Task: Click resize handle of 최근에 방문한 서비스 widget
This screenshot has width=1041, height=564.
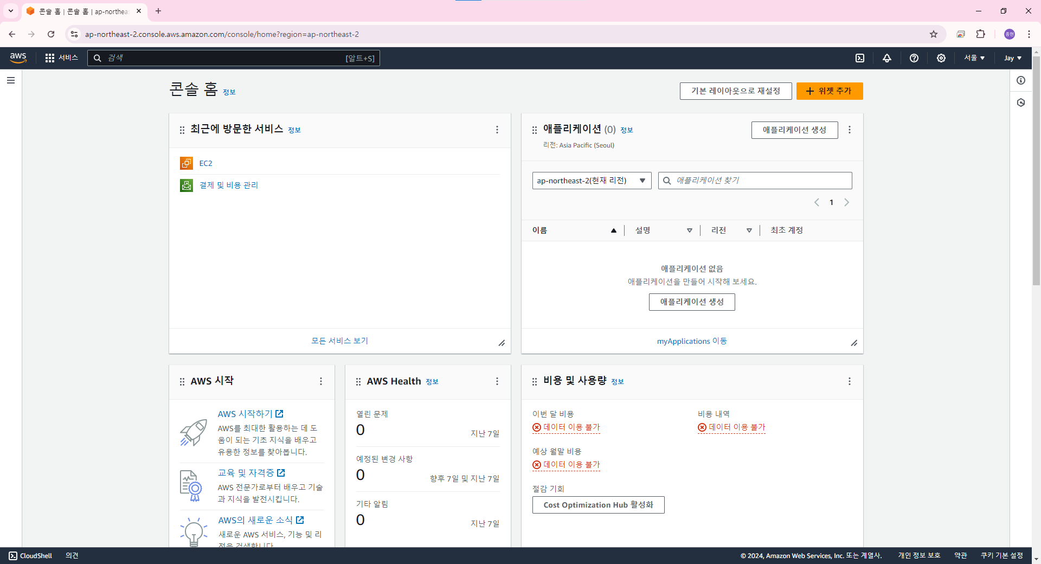Action: click(502, 343)
